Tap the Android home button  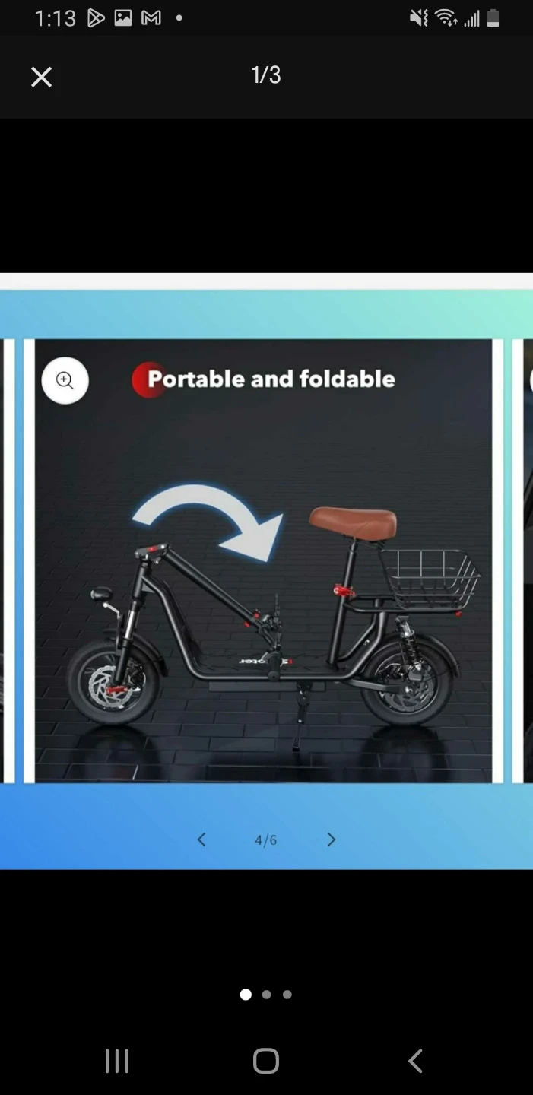tap(266, 1061)
